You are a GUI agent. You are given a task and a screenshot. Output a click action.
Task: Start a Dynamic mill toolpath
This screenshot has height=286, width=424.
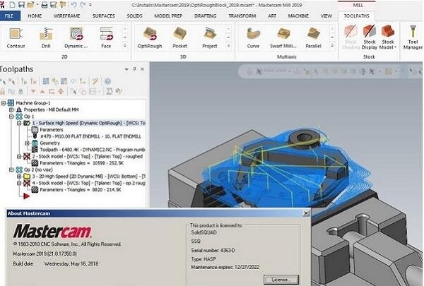click(x=76, y=38)
